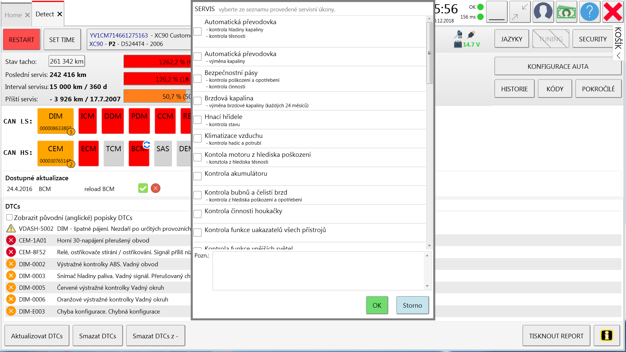Open the green money banknote icon
626x352 pixels.
point(566,12)
